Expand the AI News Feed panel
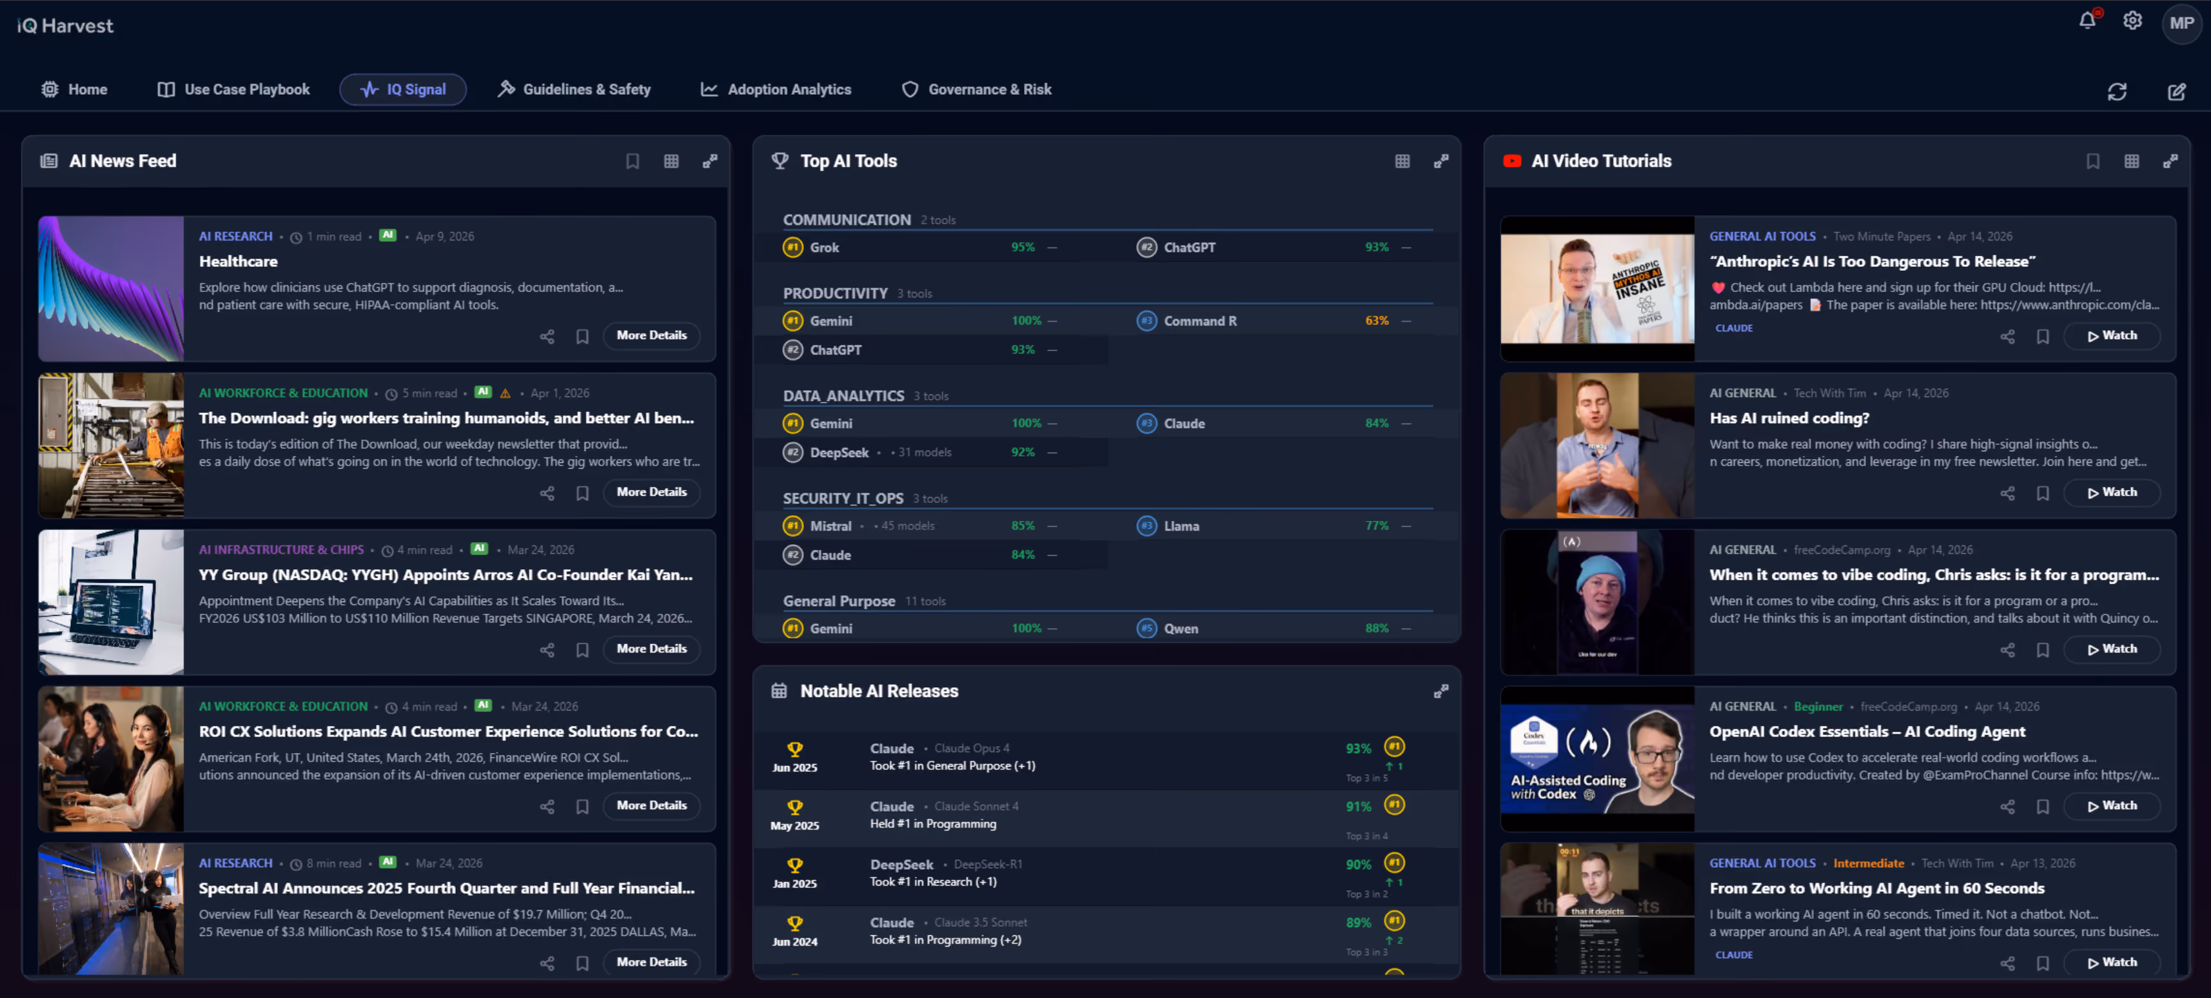 [710, 161]
